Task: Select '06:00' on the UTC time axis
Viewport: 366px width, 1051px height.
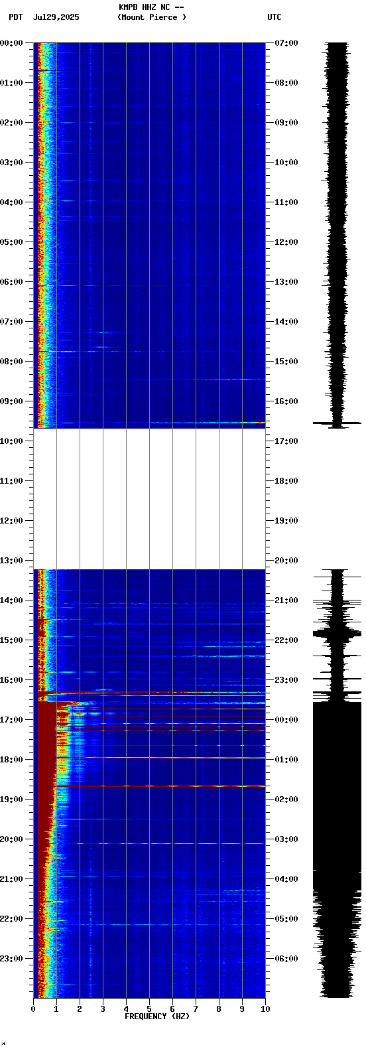Action: (x=286, y=959)
